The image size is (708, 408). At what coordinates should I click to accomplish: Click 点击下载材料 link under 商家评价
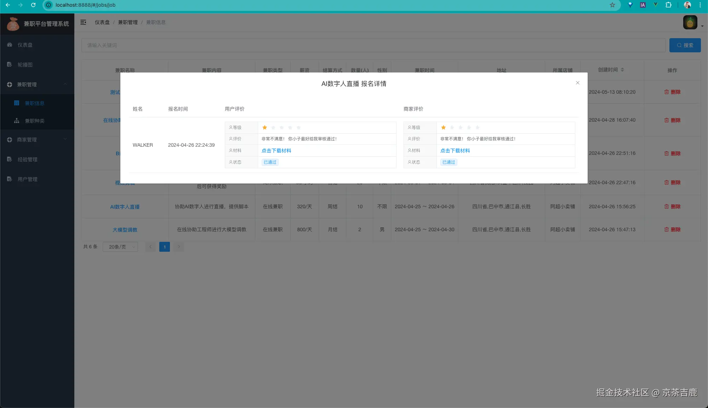click(455, 151)
